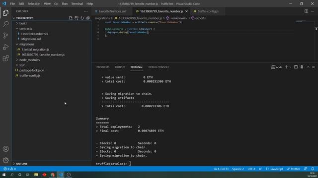Open the Explorer view in activity bar
This screenshot has width=318, height=178.
[x=5, y=13]
